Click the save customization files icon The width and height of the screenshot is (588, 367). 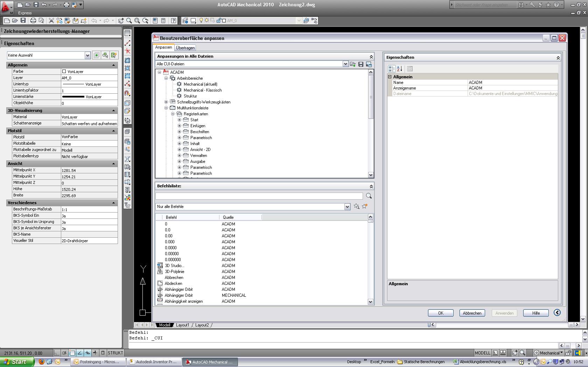(361, 64)
